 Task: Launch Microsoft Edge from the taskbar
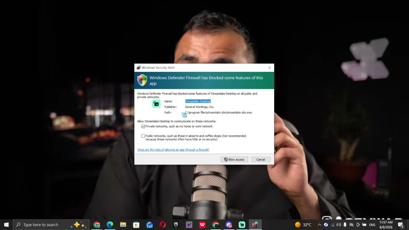coord(110,225)
